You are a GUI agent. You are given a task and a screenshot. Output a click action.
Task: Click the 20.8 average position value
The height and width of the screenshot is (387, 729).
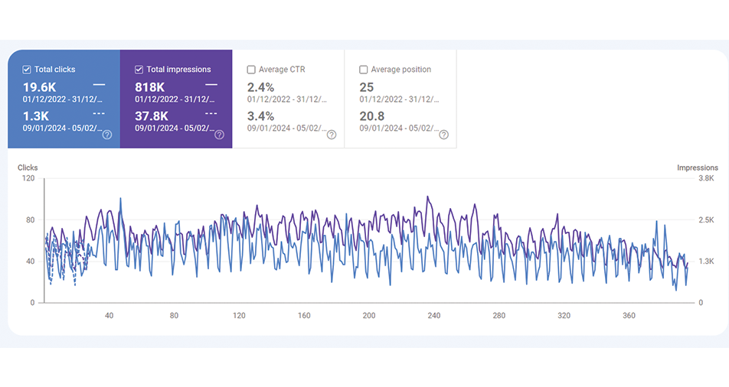click(371, 116)
